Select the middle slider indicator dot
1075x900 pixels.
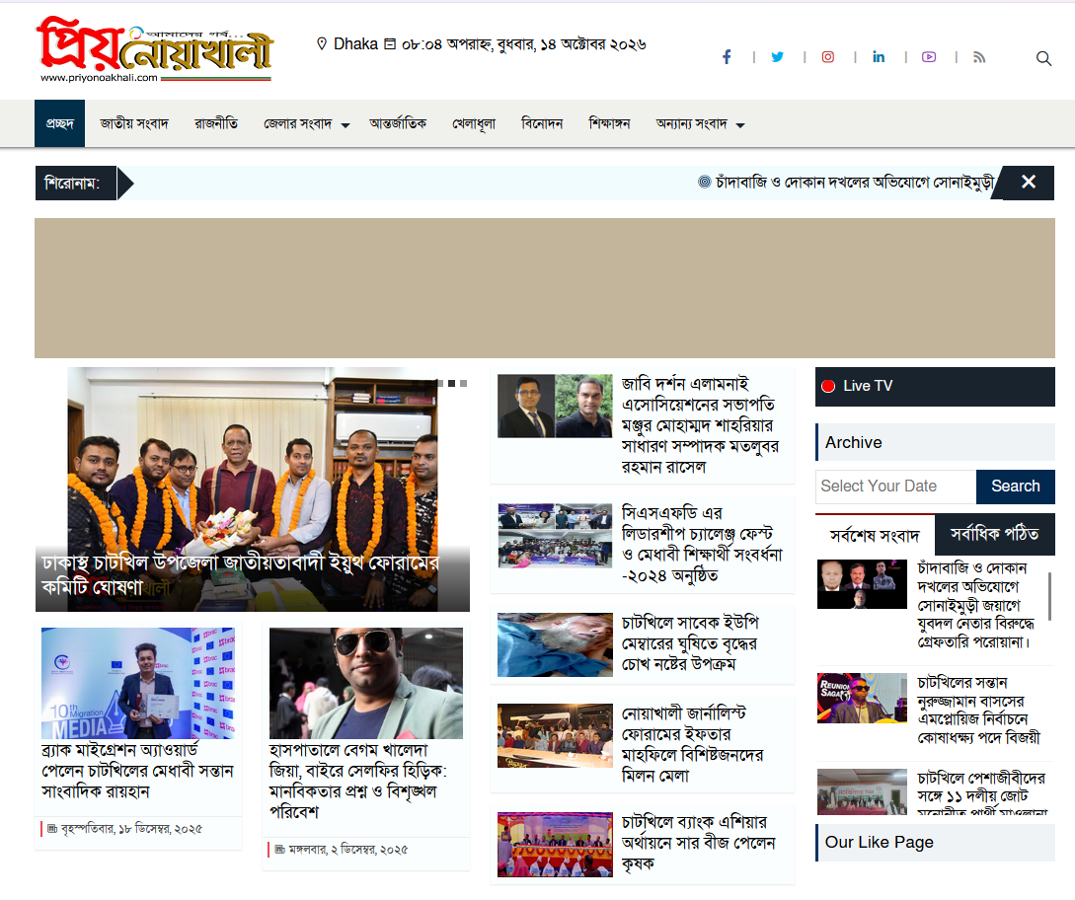pos(452,383)
